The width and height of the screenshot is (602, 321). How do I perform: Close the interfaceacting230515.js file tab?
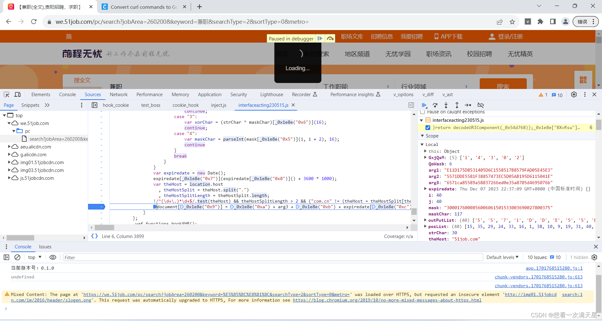pyautogui.click(x=293, y=105)
